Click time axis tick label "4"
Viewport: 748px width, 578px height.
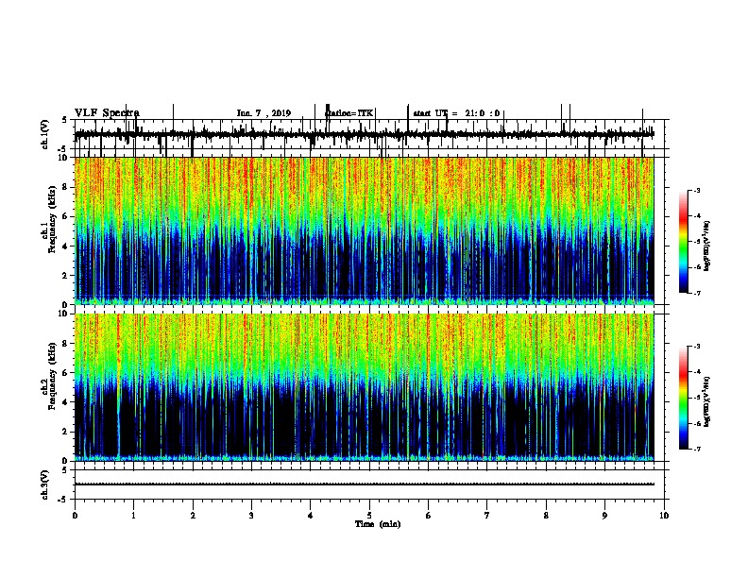pyautogui.click(x=311, y=516)
